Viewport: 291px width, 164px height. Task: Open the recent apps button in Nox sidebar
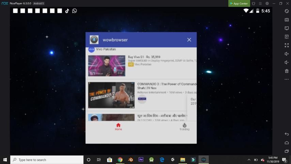[x=287, y=151]
